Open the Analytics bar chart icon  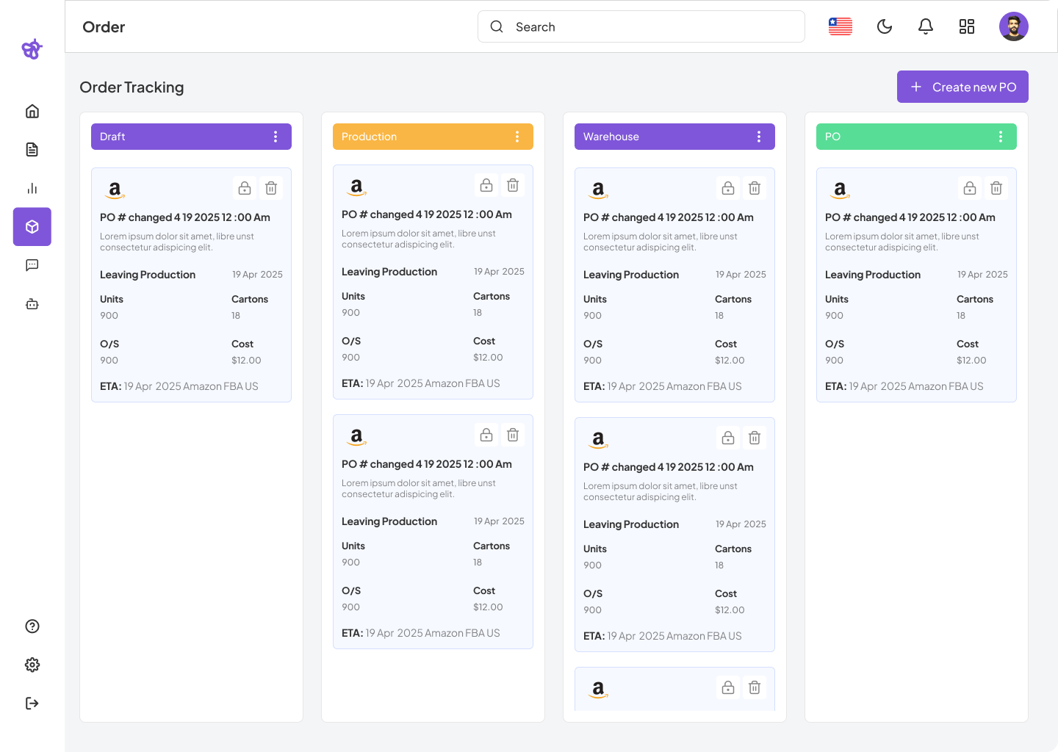coord(32,189)
